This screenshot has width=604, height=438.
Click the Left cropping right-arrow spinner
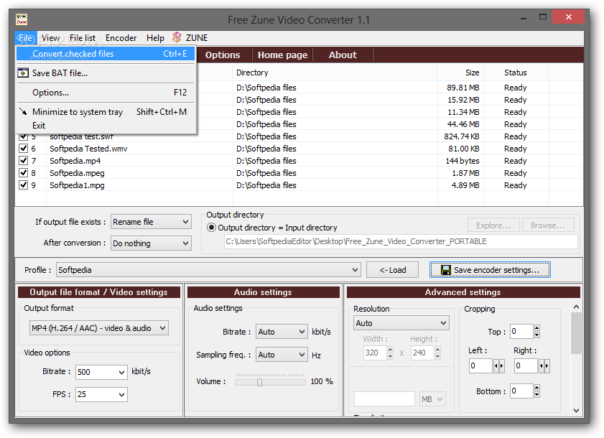point(501,365)
